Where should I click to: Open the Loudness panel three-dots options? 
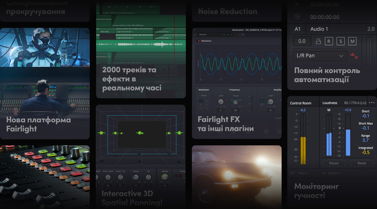372,103
